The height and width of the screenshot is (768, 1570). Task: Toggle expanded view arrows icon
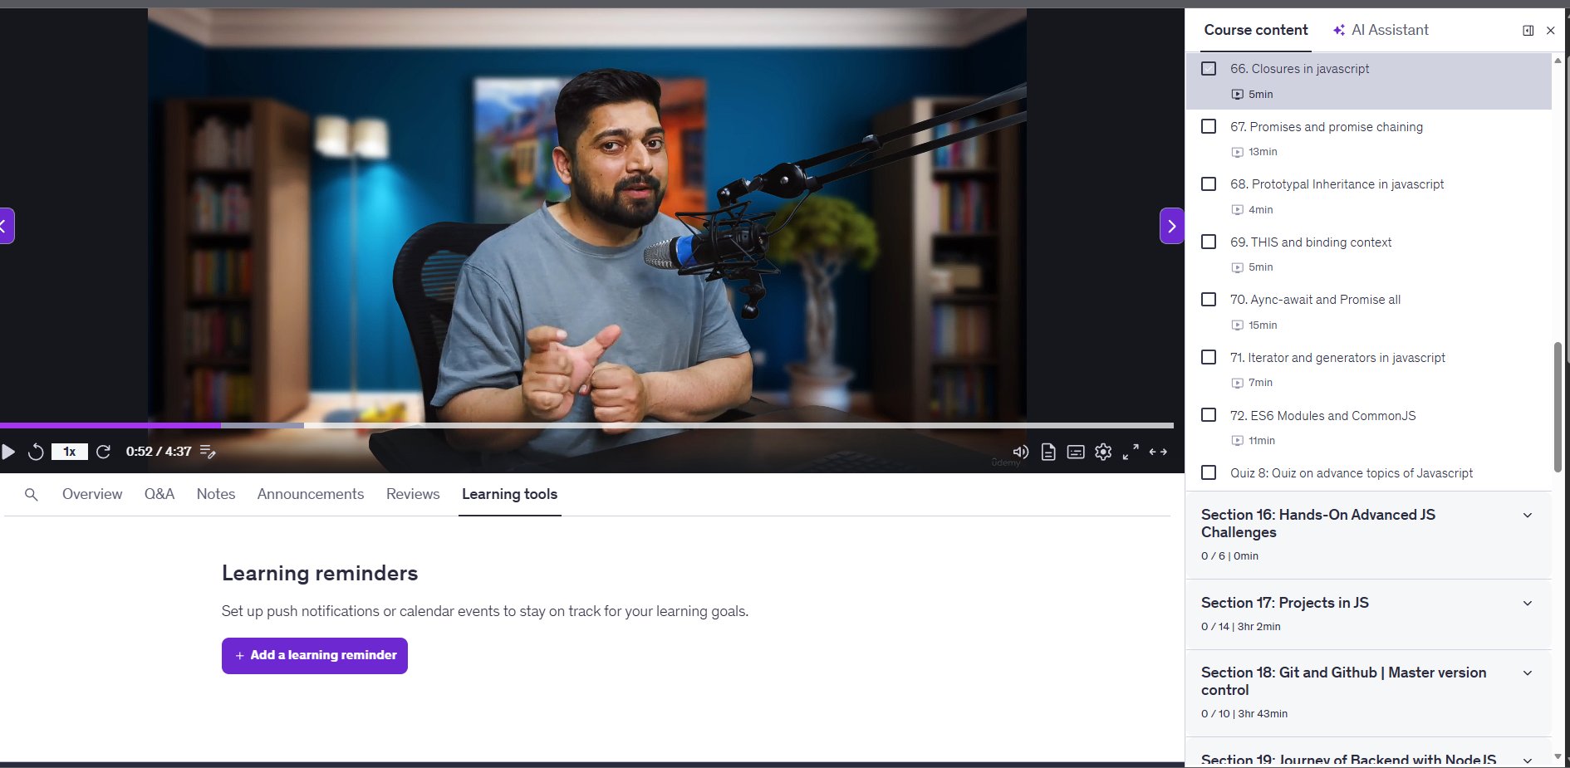click(x=1158, y=452)
